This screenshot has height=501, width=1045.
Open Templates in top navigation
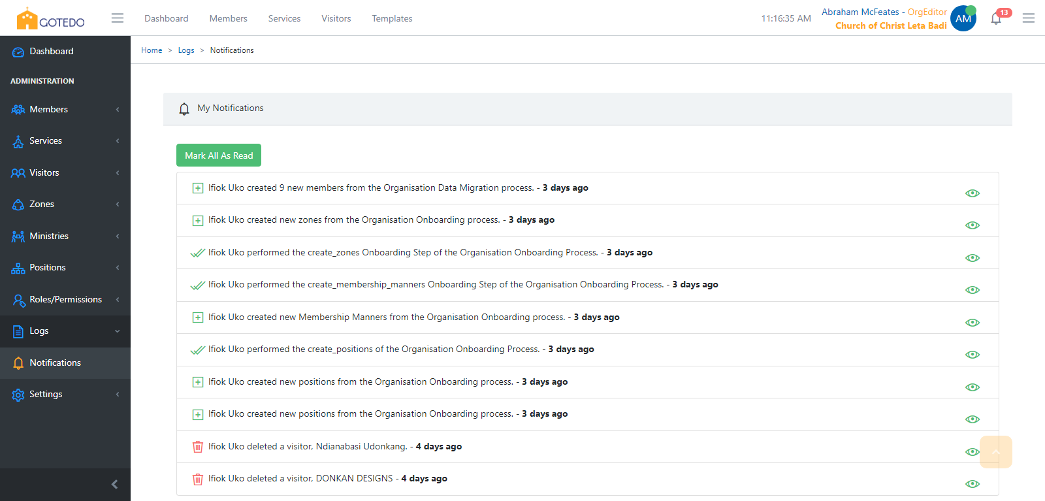(392, 18)
